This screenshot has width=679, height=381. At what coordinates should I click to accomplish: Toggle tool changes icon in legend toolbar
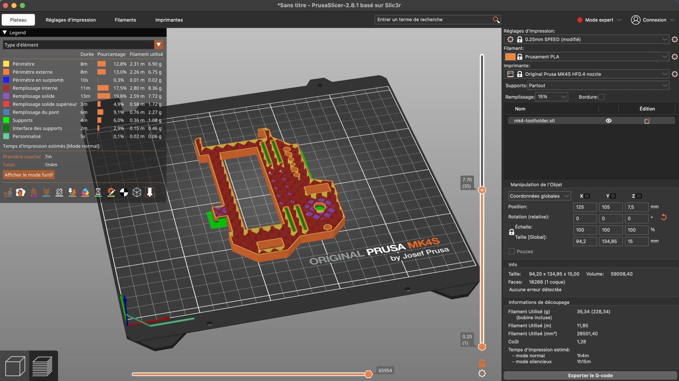(72, 193)
